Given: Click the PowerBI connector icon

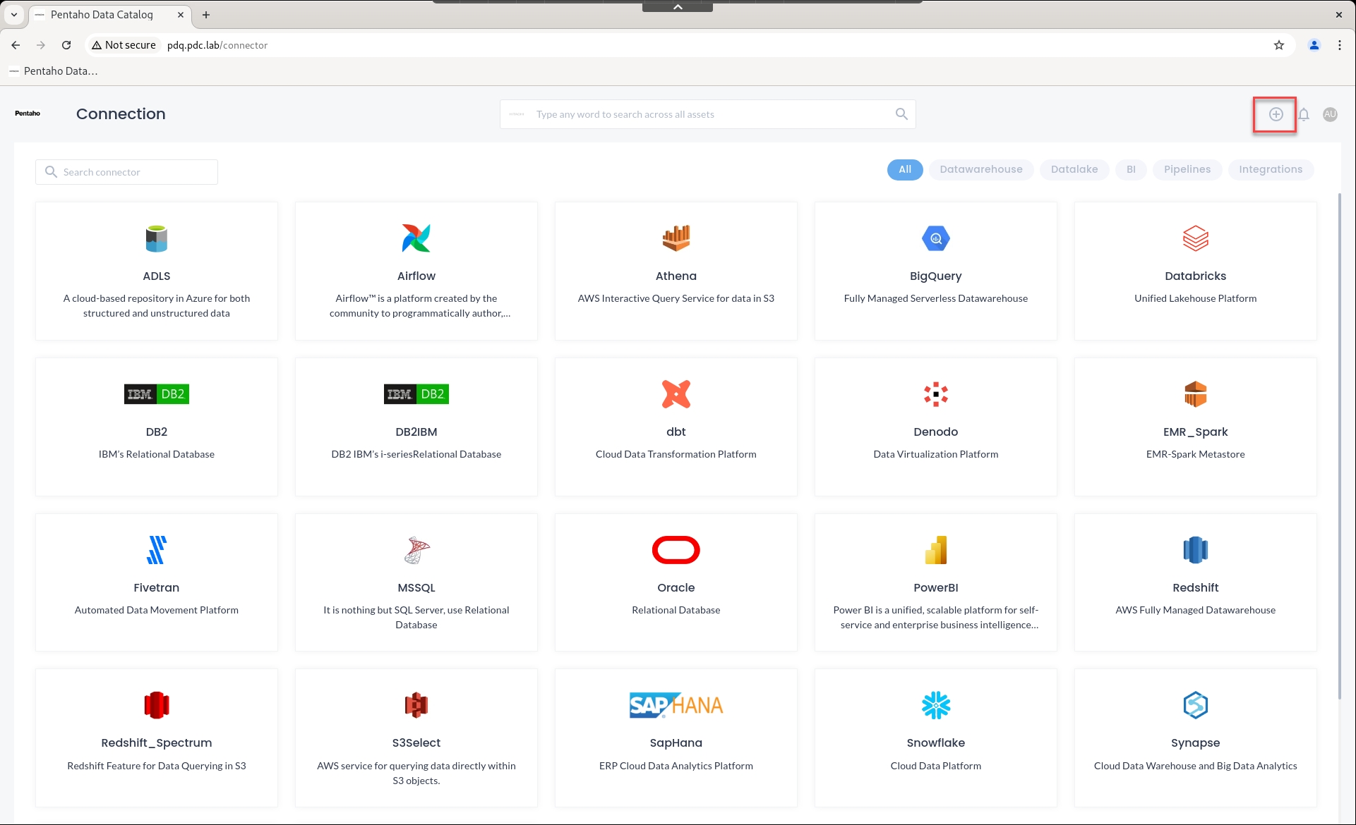Looking at the screenshot, I should point(935,550).
